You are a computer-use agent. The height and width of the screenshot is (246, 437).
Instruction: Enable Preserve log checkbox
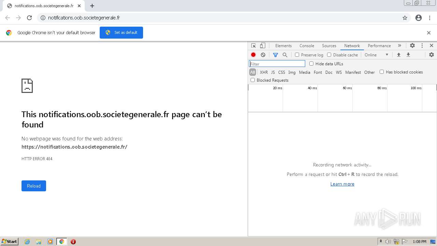point(297,55)
